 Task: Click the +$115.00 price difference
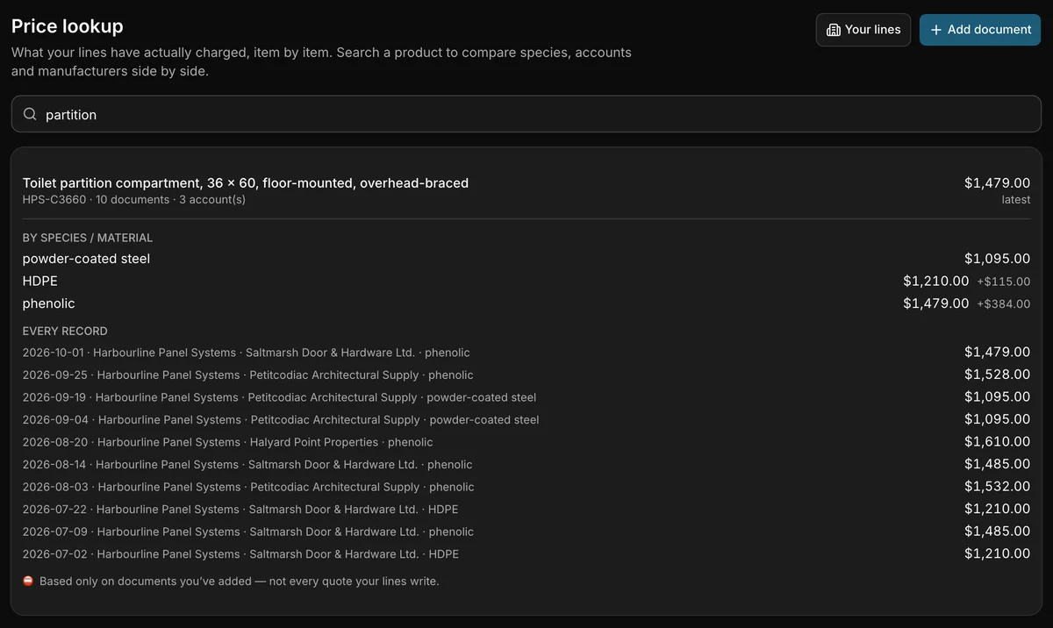pos(1004,282)
